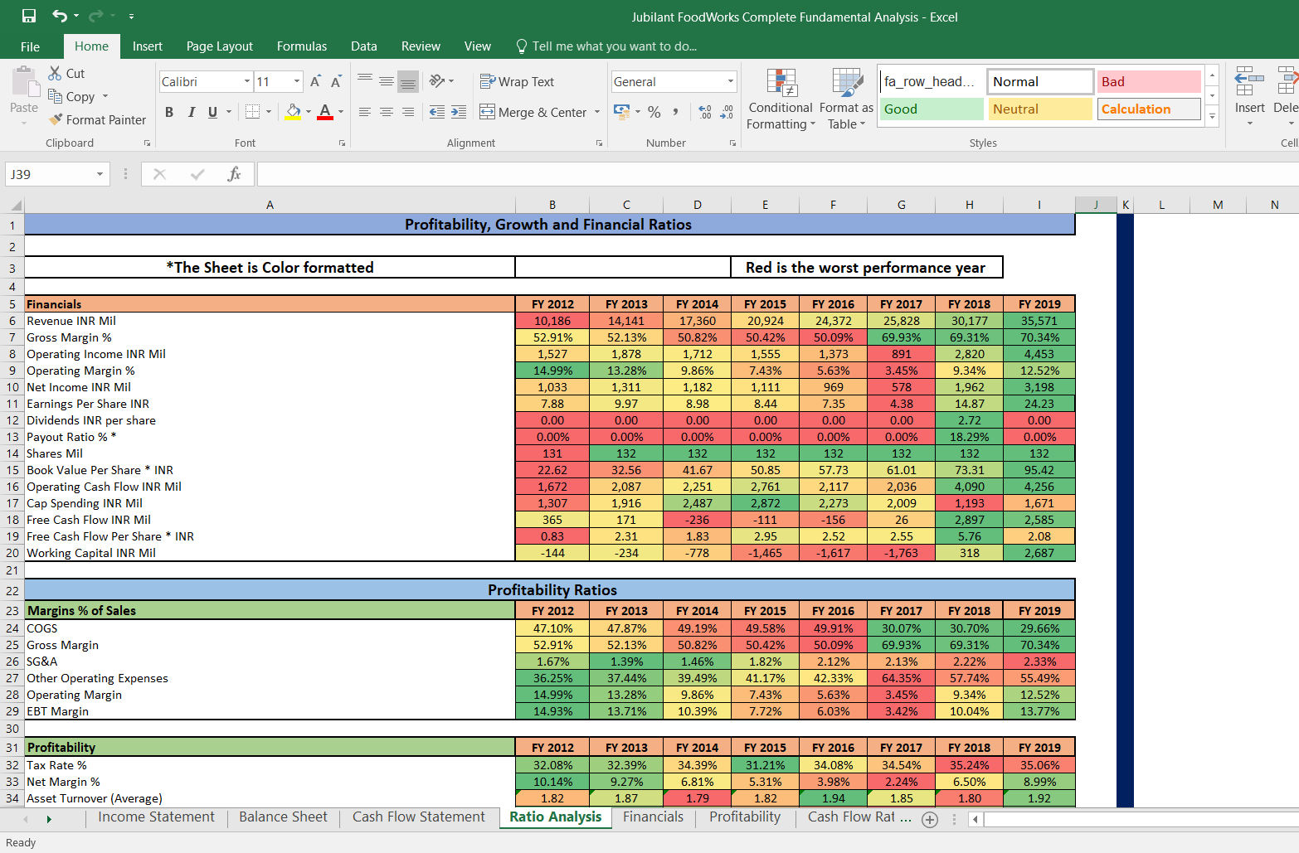The image size is (1299, 853).
Task: Open the Balance Sheet worksheet tab
Action: coord(284,817)
